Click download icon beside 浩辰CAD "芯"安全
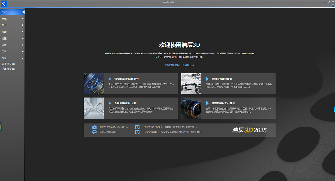This screenshot has width=335, height=181. [137, 127]
